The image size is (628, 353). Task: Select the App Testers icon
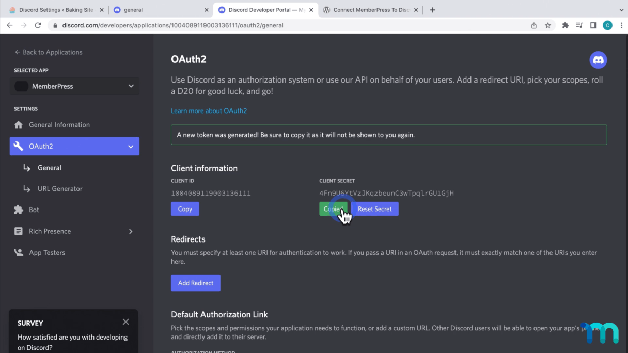19,252
